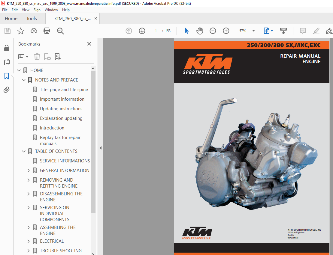Open Page Thumbnails panel
Screen dimensions: 333x255
pos(7,62)
